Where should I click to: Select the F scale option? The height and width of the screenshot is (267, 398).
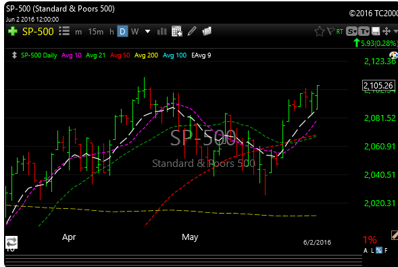point(386,251)
